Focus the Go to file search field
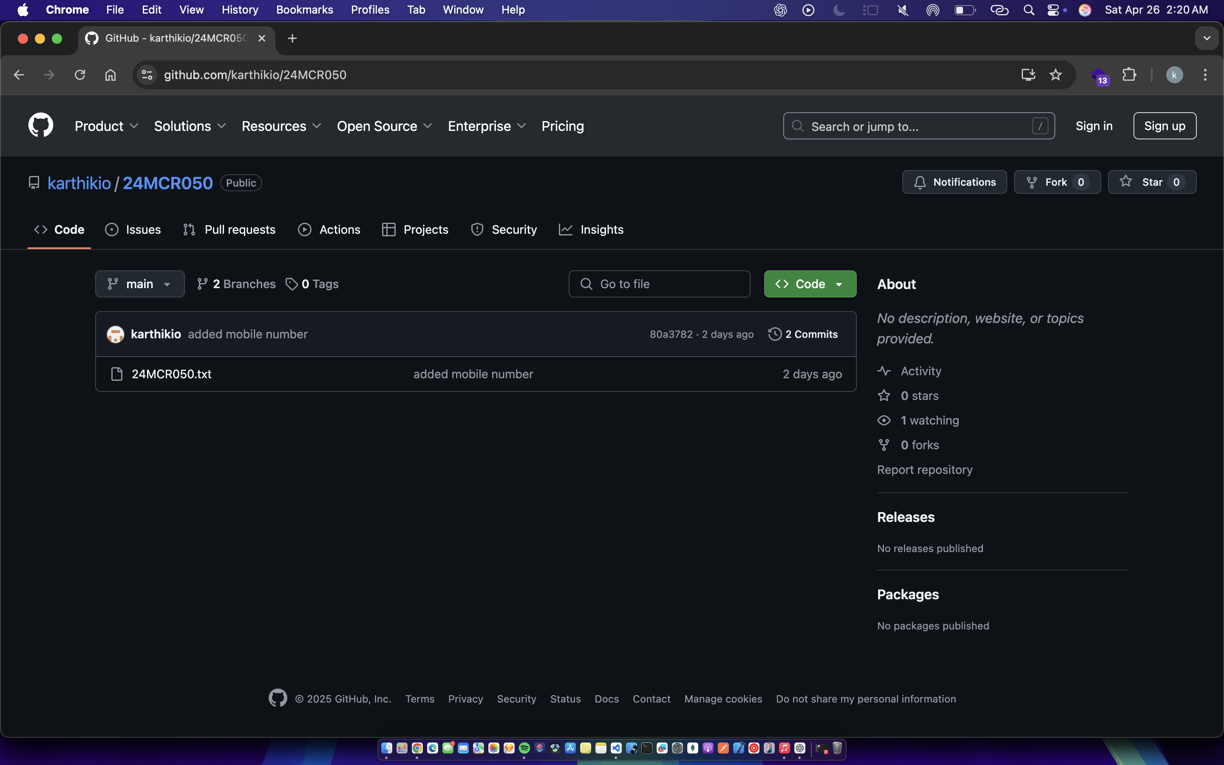Image resolution: width=1224 pixels, height=765 pixels. click(659, 284)
